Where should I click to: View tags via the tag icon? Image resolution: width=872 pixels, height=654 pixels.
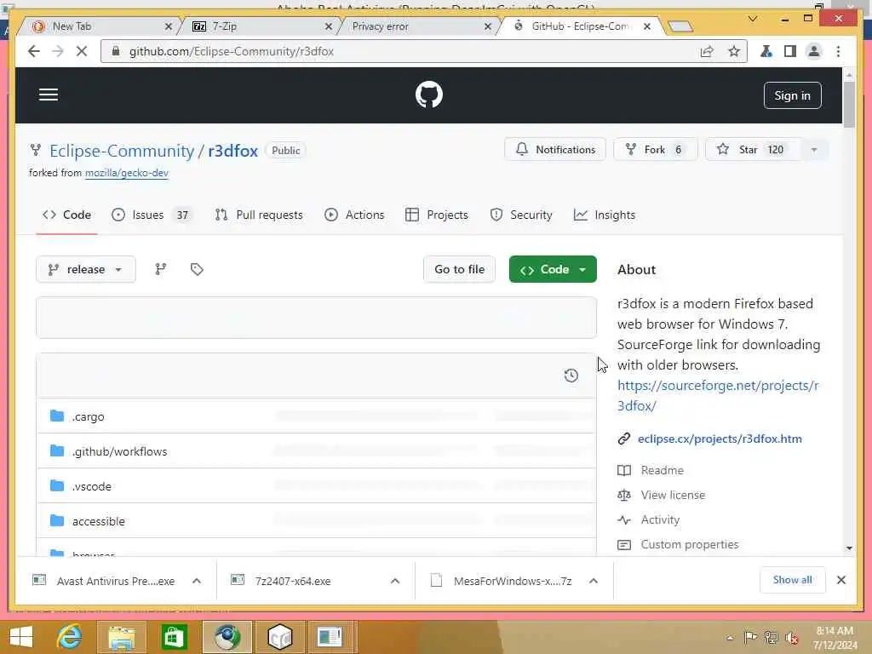tap(197, 269)
